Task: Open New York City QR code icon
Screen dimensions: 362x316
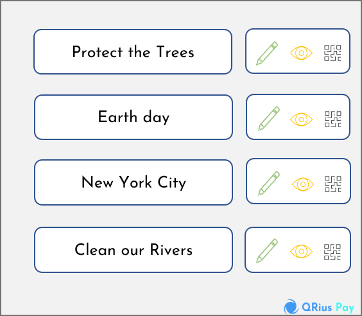Action: click(x=333, y=184)
